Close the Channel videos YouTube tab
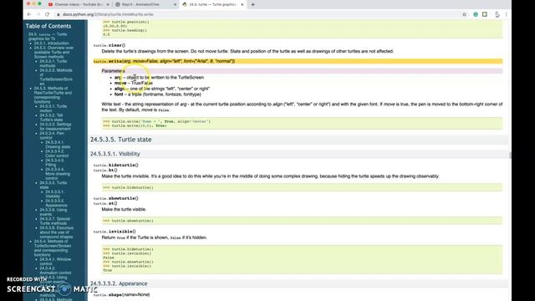The height and width of the screenshot is (301, 535). [x=108, y=4]
